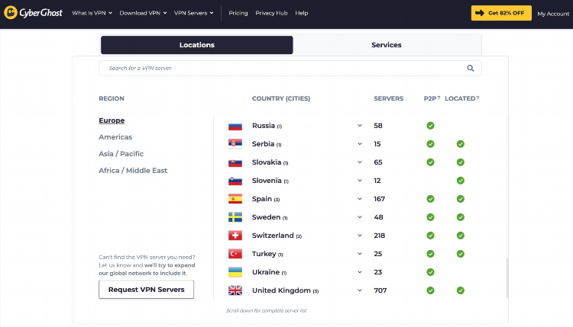573x327 pixels.
Task: Open the Pricing page
Action: pos(238,13)
